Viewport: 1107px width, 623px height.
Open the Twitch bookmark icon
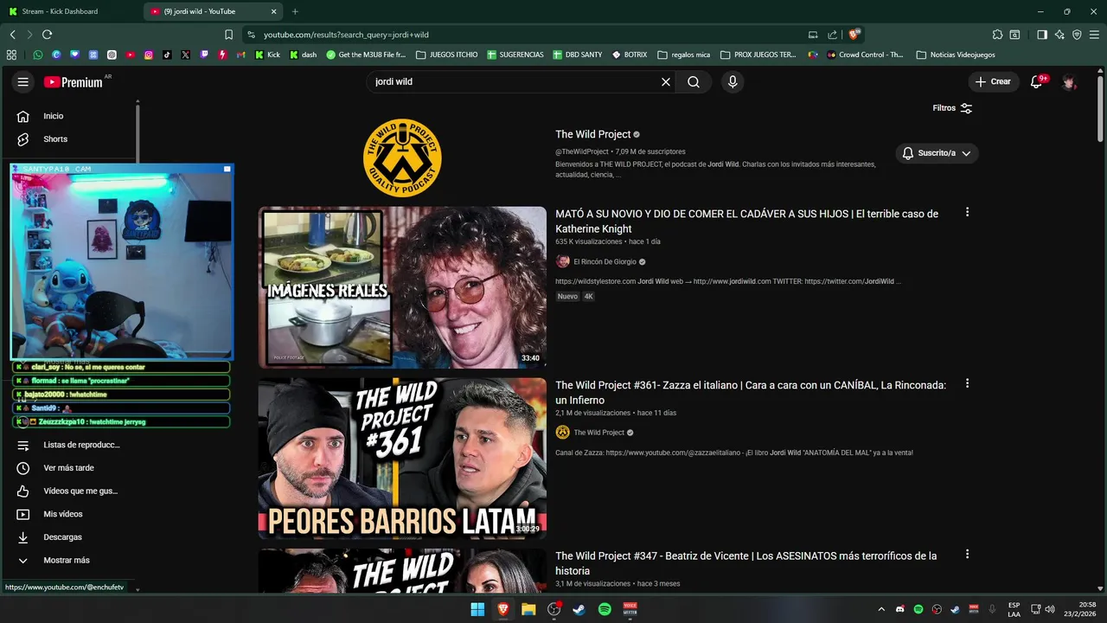click(x=204, y=55)
